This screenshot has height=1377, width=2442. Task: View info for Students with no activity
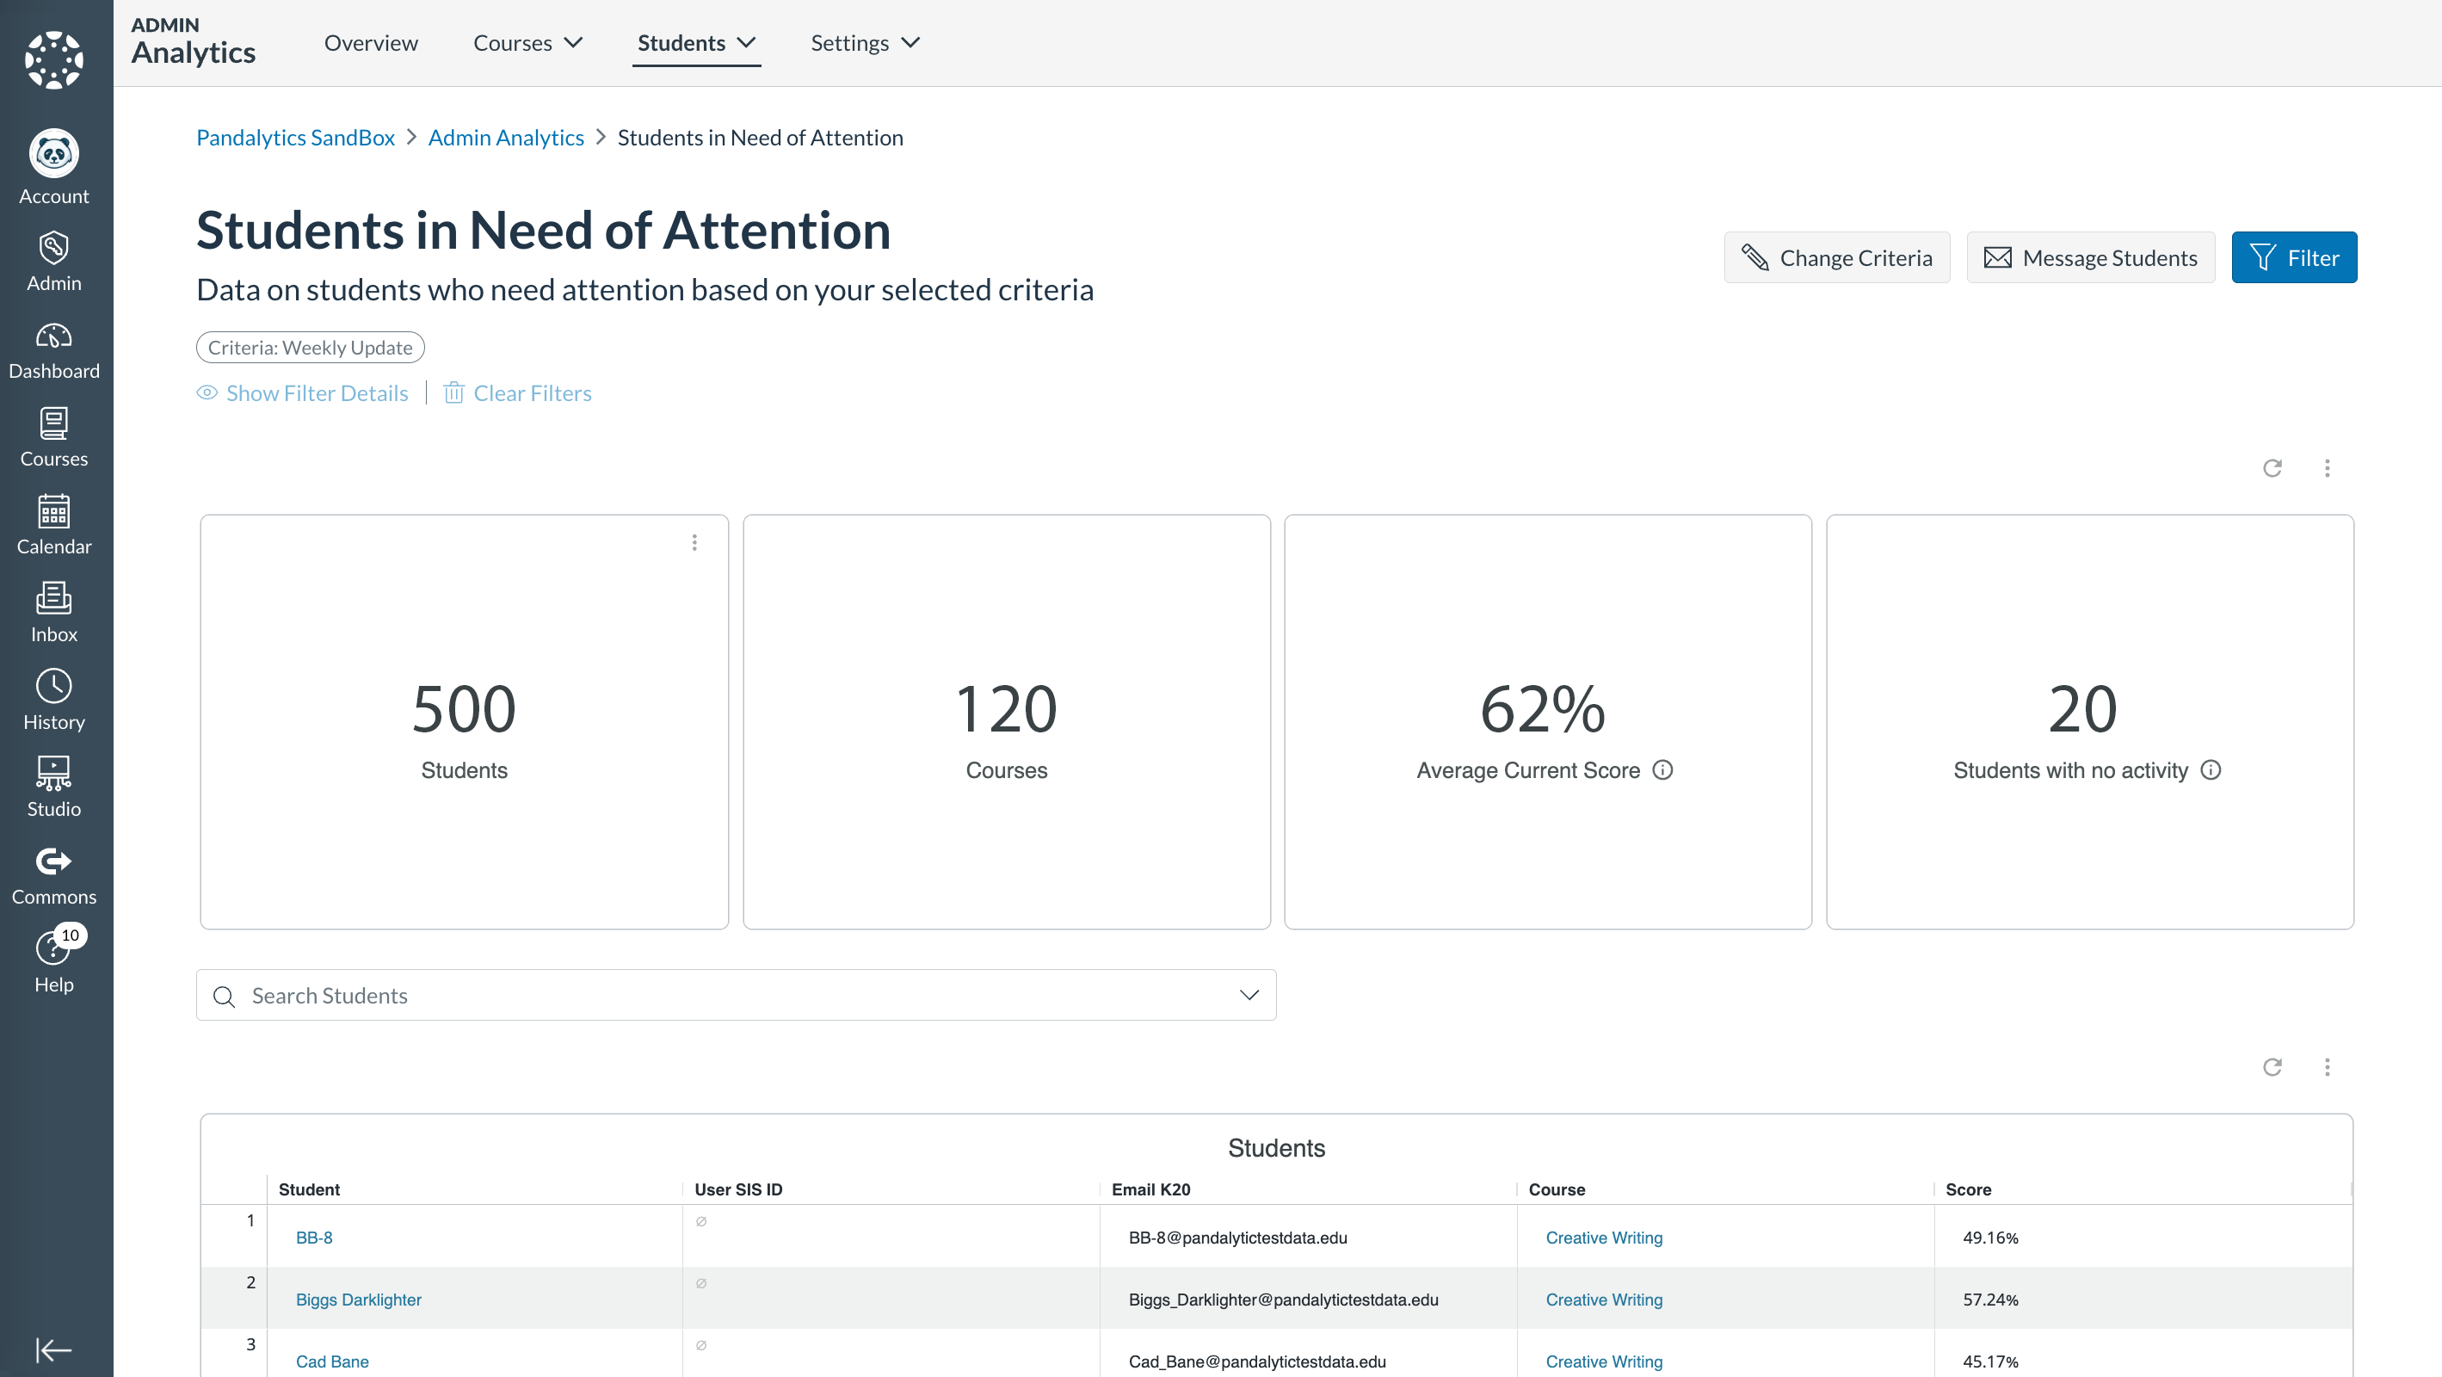pyautogui.click(x=2211, y=770)
